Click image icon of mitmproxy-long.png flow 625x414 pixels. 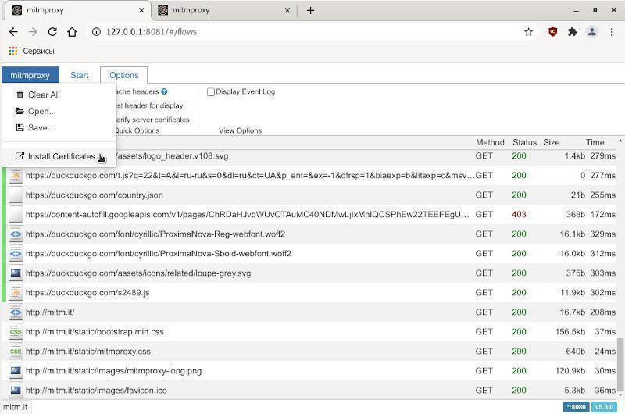16,370
